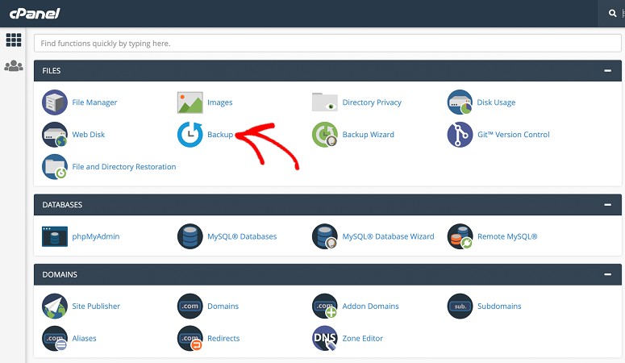625x363 pixels.
Task: Click the Aliases icon
Action: [55, 338]
